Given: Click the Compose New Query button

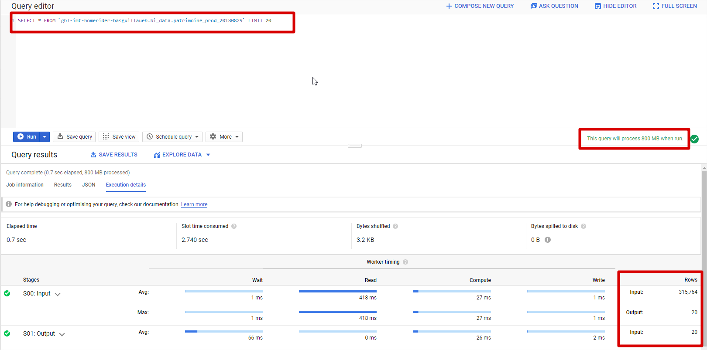Looking at the screenshot, I should (480, 6).
